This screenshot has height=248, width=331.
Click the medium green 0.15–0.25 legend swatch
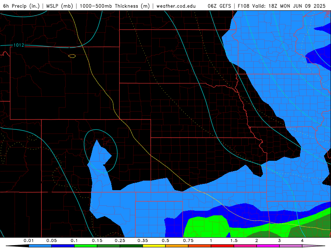pyautogui.click(x=108, y=246)
